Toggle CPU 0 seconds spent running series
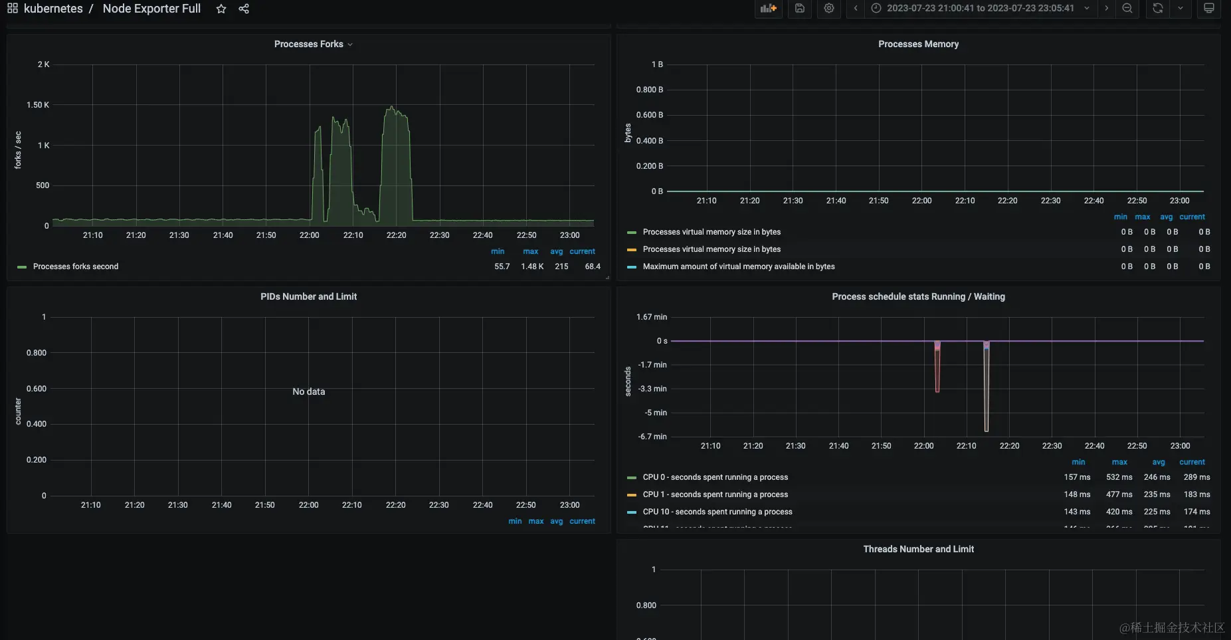The width and height of the screenshot is (1231, 640). pyautogui.click(x=715, y=477)
